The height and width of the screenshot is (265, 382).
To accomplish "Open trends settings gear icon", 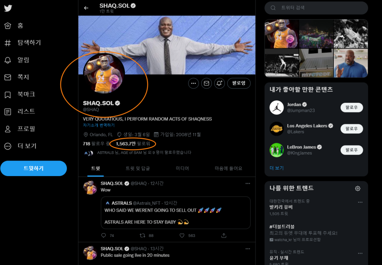I will coord(358,188).
